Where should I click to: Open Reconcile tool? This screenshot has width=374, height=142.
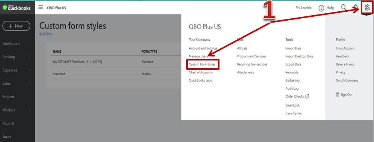point(292,72)
